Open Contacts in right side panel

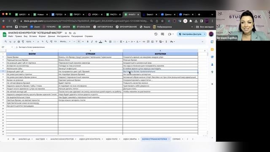click(212, 65)
